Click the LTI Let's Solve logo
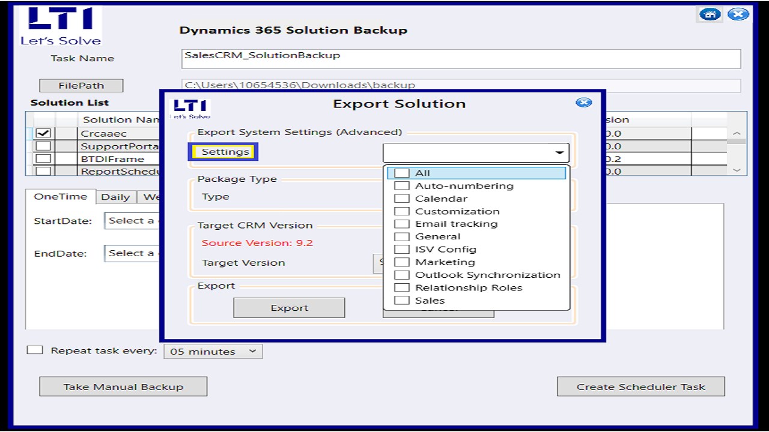769x432 pixels. point(61,26)
